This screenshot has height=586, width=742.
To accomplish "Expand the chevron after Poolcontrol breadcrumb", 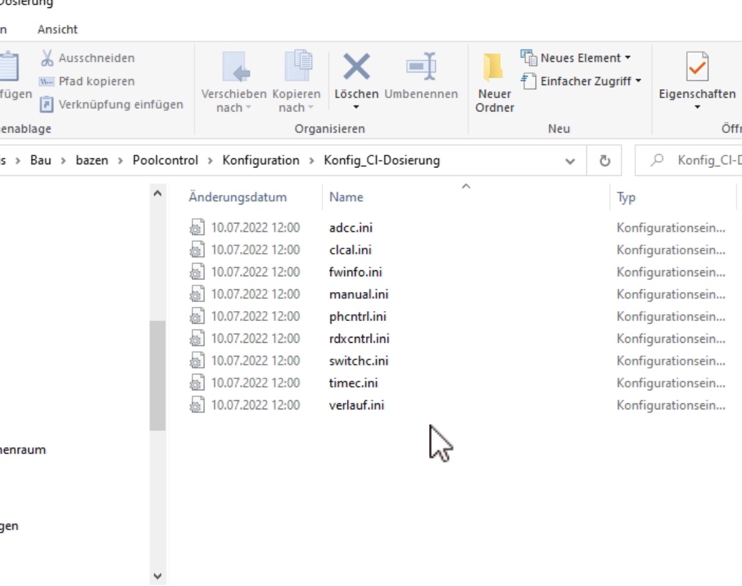I will pos(210,161).
